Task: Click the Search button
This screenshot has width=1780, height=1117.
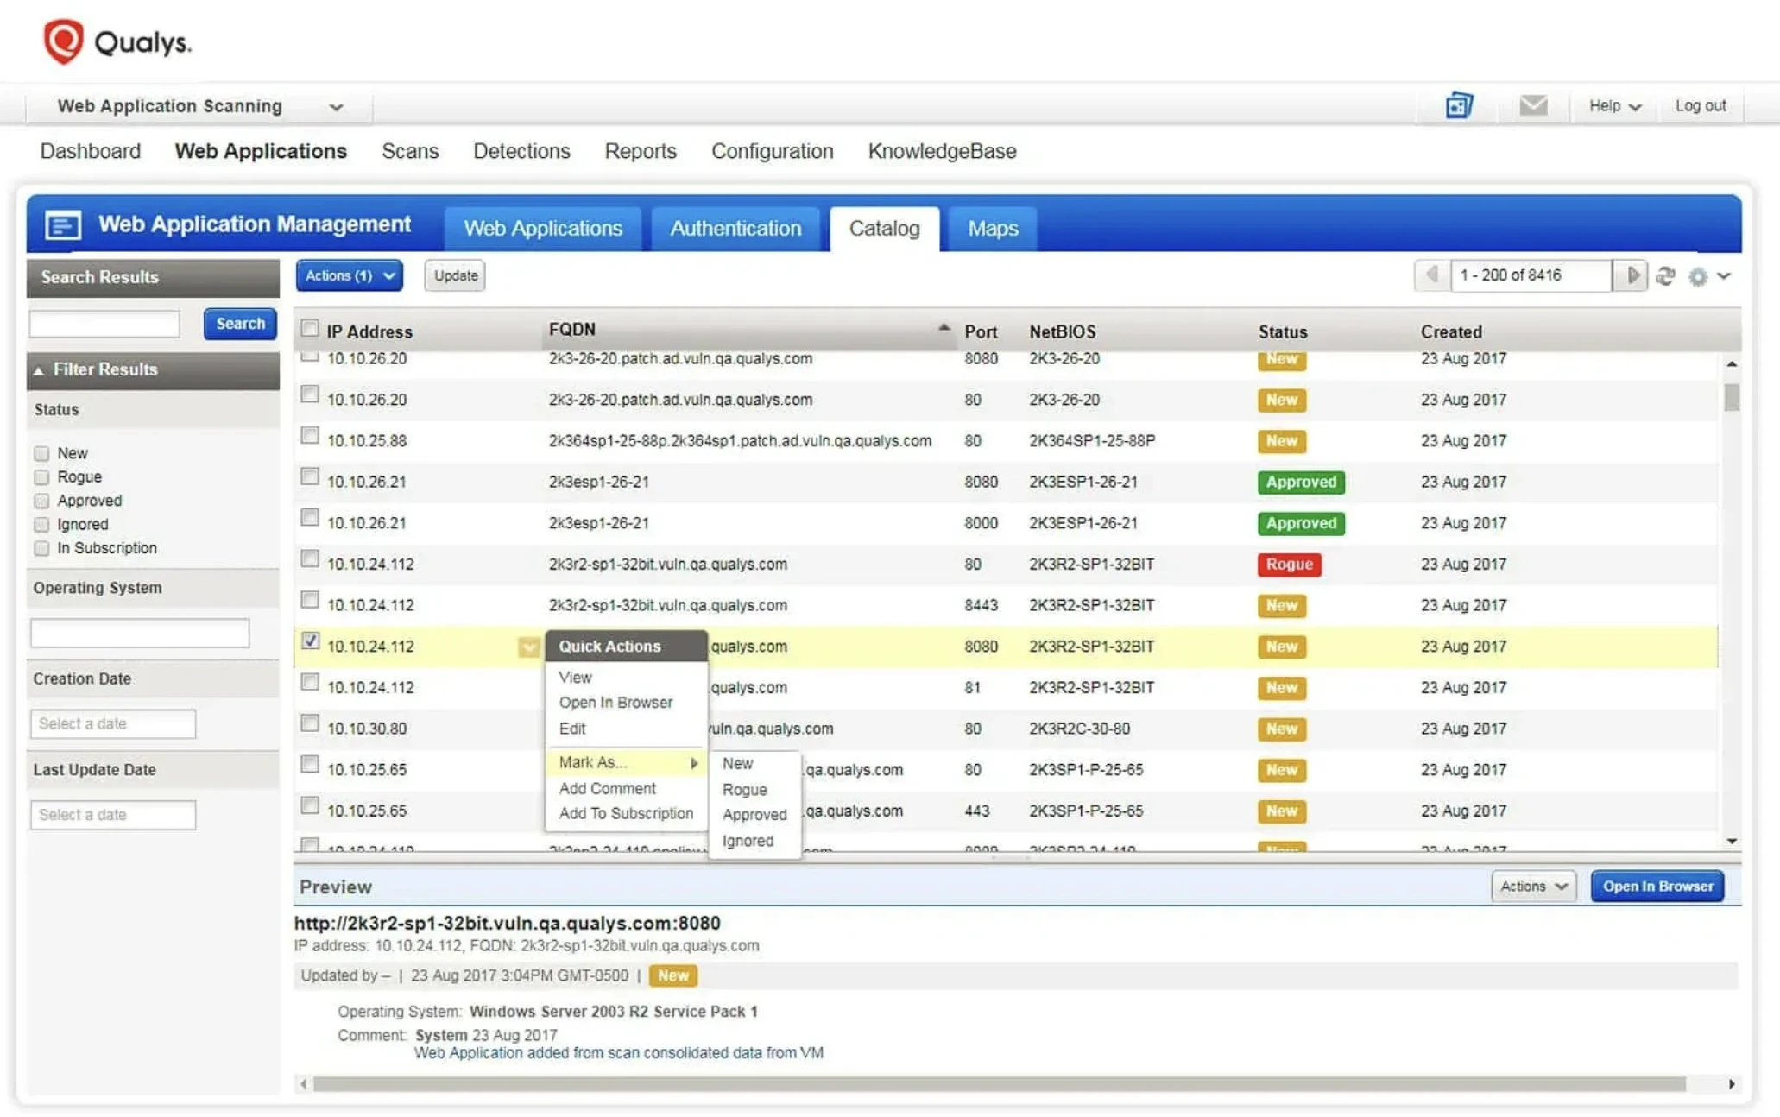Action: pyautogui.click(x=239, y=324)
